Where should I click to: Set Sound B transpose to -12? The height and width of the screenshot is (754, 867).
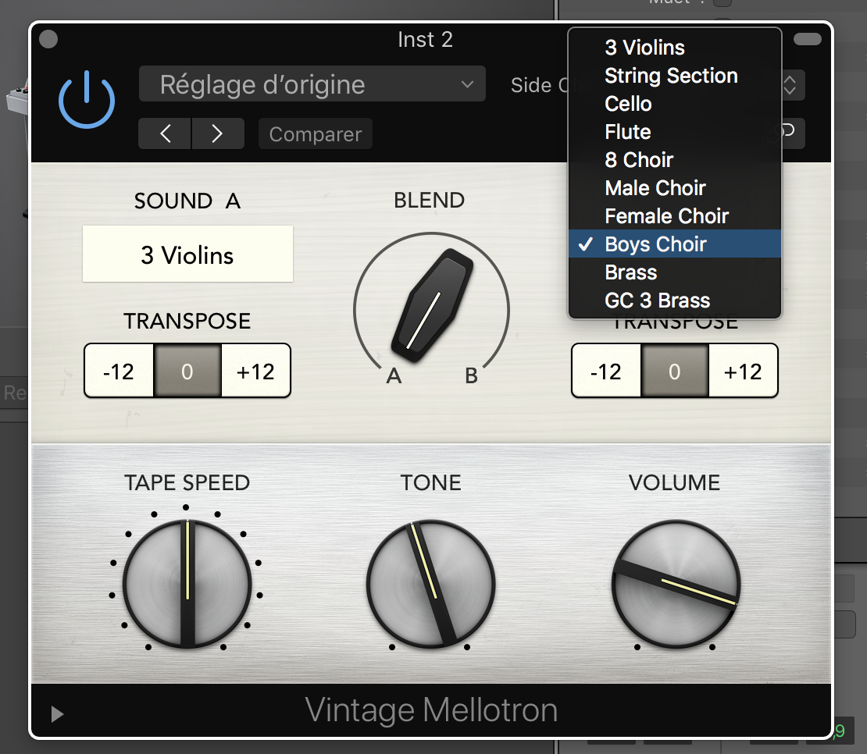click(606, 371)
